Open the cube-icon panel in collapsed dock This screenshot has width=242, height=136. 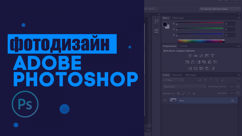pos(156,31)
